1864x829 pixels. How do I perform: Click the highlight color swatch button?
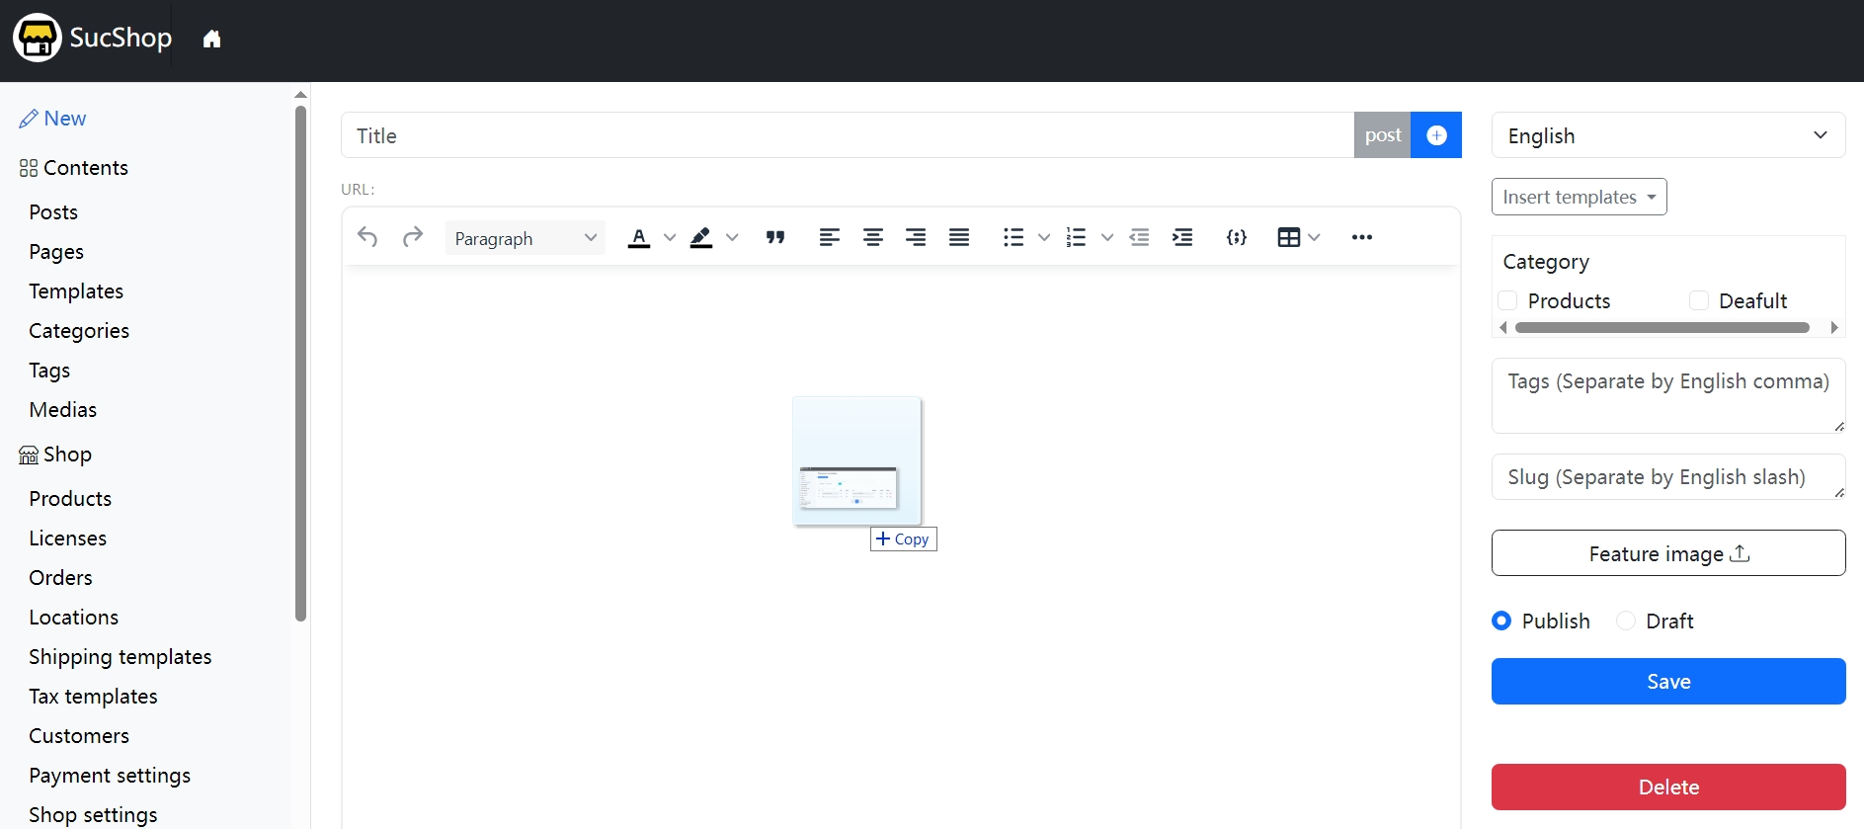(701, 237)
